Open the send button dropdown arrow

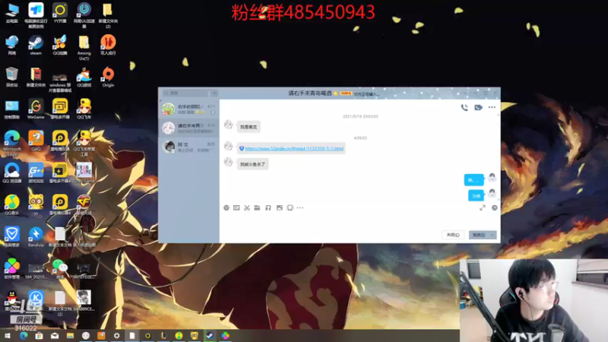(492, 235)
